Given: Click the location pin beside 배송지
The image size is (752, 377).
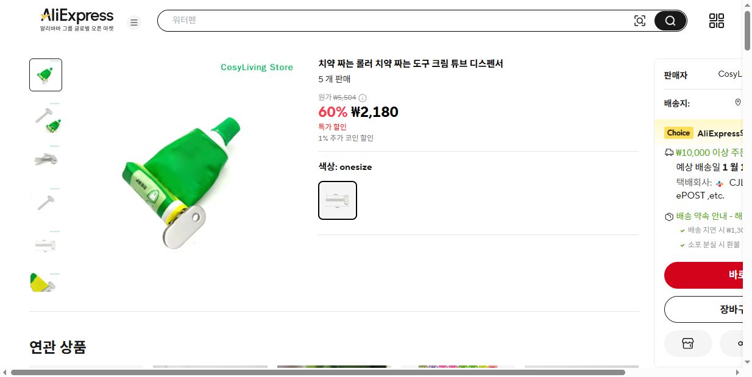Looking at the screenshot, I should pos(737,102).
